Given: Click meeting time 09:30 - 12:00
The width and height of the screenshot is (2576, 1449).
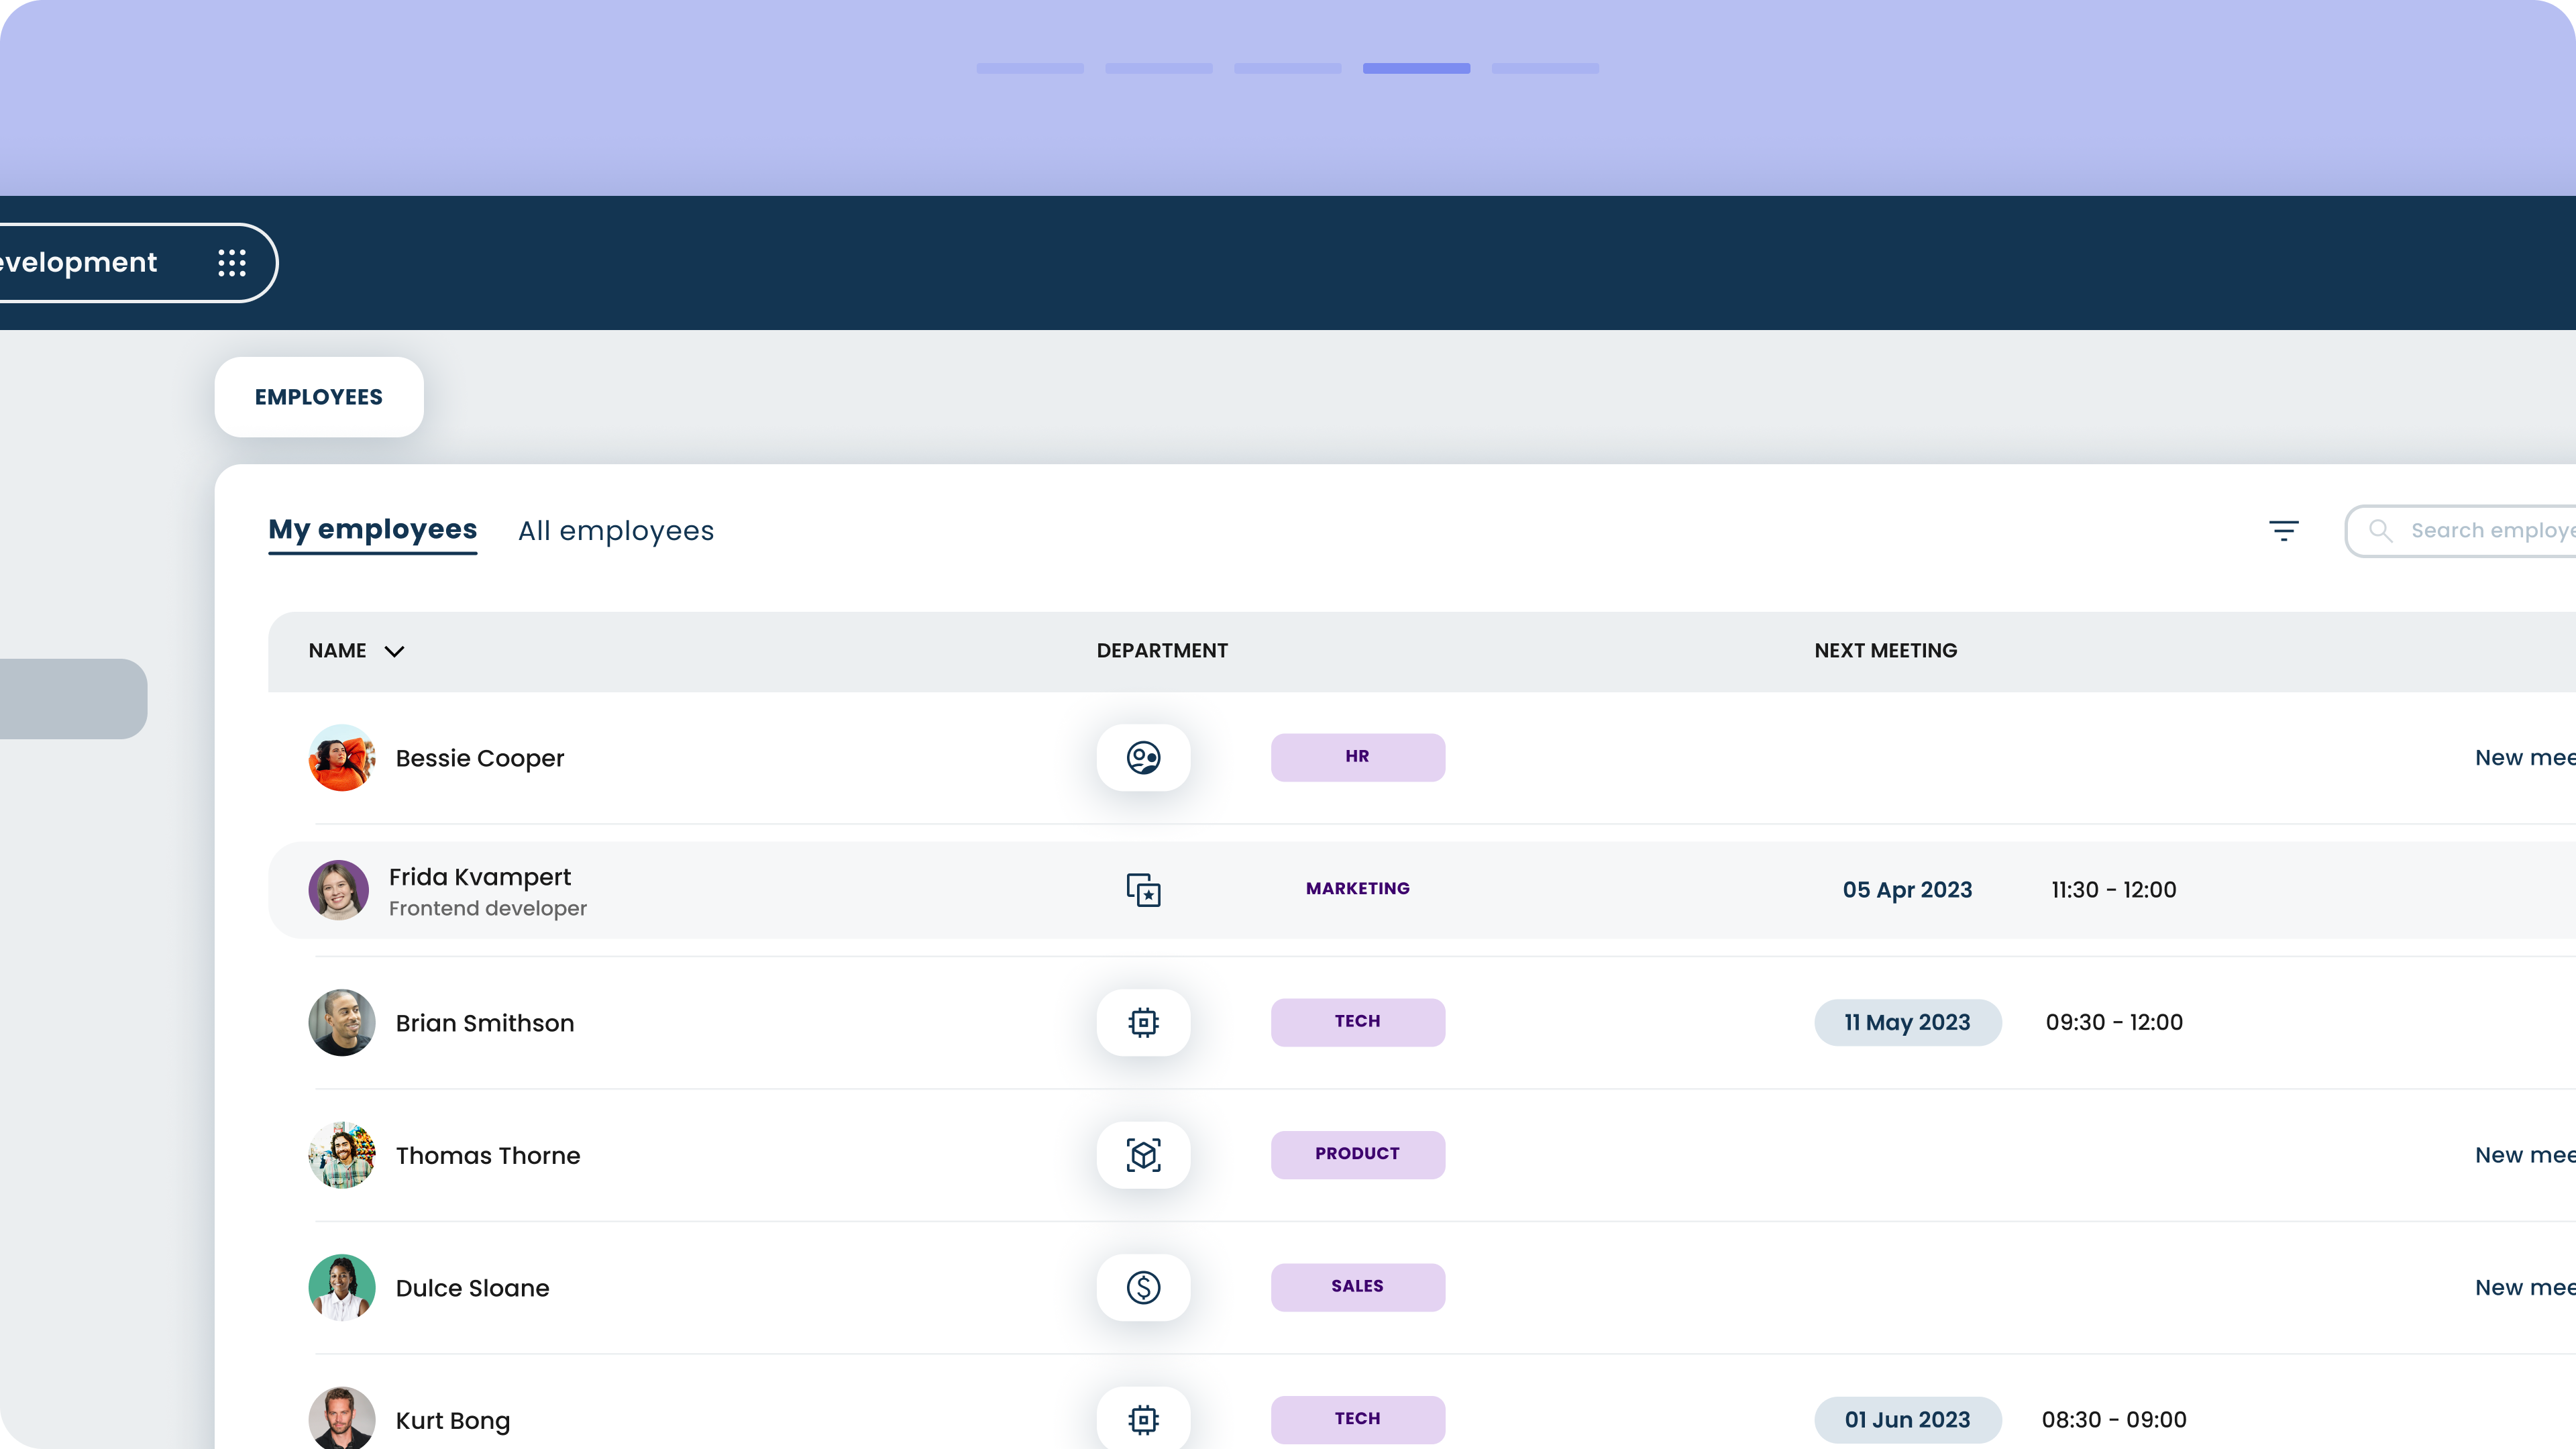Looking at the screenshot, I should point(2113,1023).
